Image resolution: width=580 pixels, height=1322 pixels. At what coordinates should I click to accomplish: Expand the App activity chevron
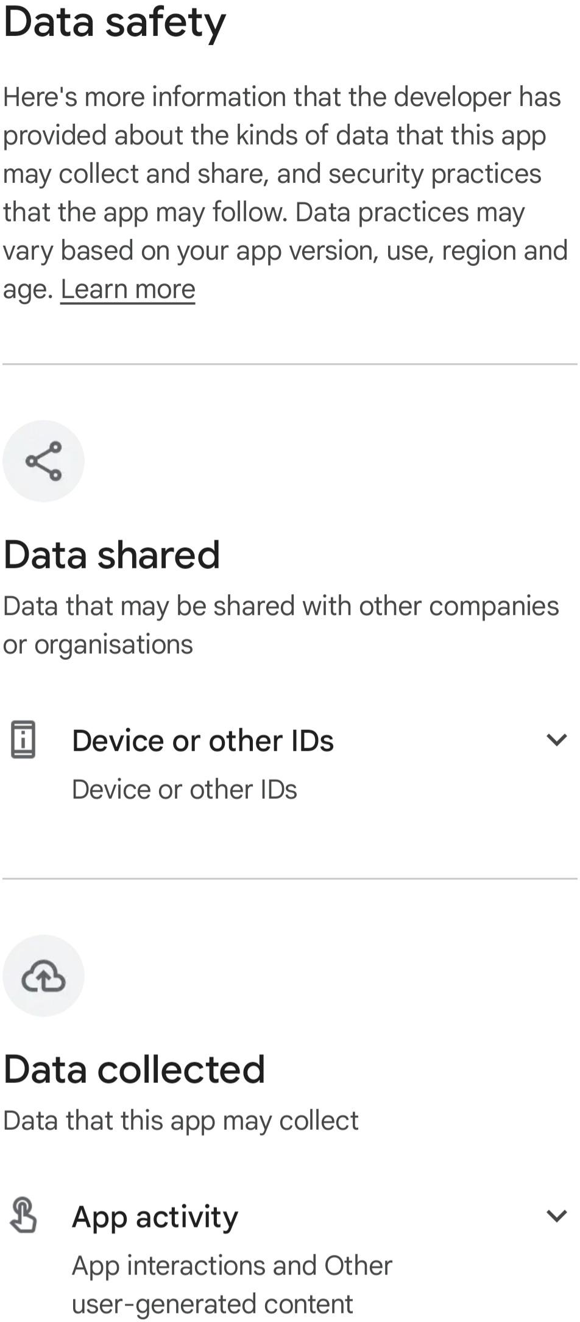tap(557, 1216)
